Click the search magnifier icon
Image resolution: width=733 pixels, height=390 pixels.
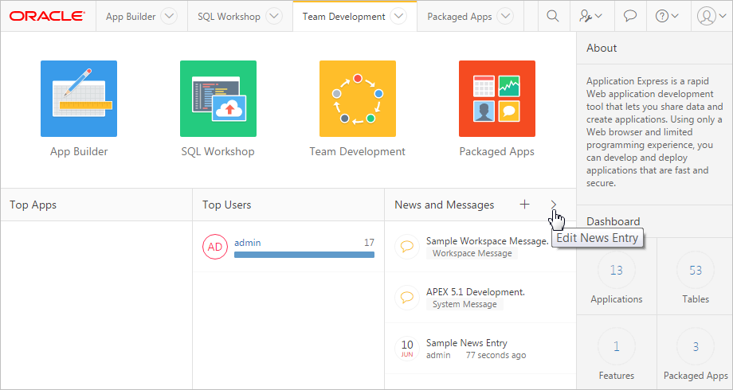click(x=553, y=16)
